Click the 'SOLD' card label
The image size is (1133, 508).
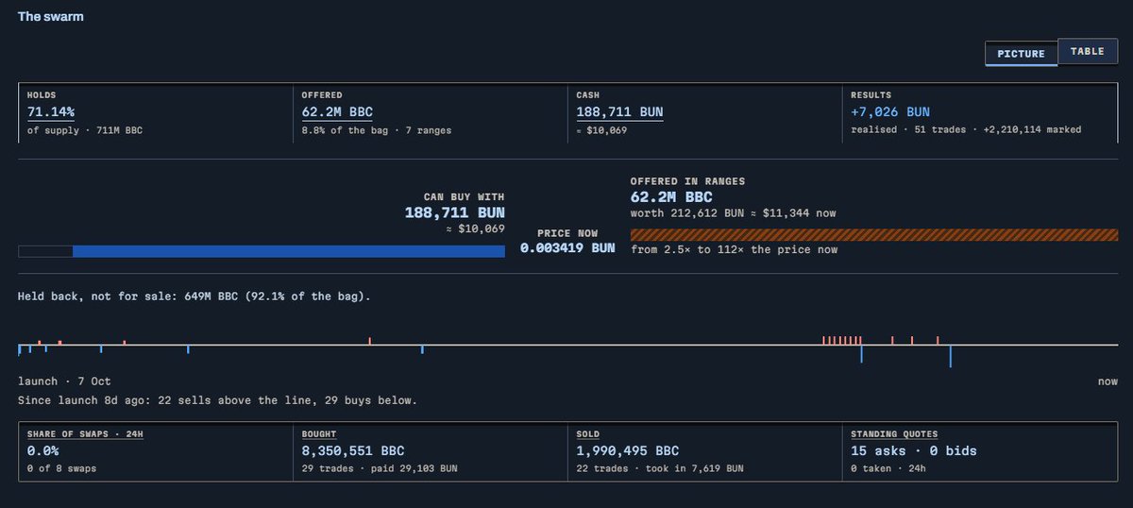pos(588,434)
